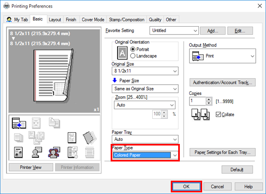Click the printer-with-blue-arrow icon in the status grid
Image resolution: width=266 pixels, height=194 pixels.
(19, 123)
